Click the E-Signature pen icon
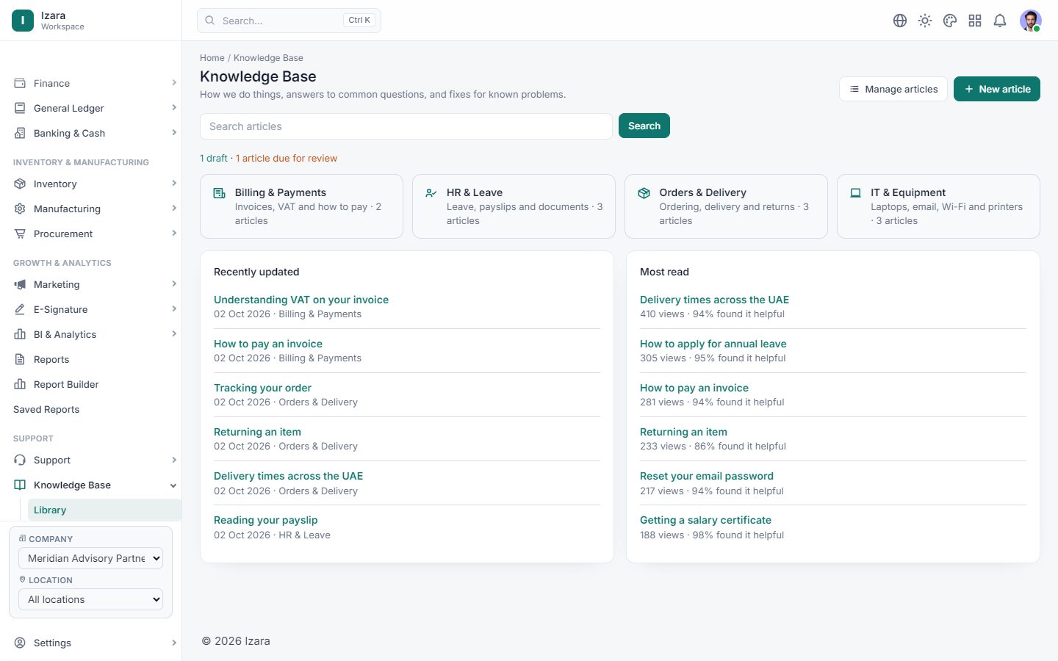Image resolution: width=1058 pixels, height=661 pixels. (20, 309)
